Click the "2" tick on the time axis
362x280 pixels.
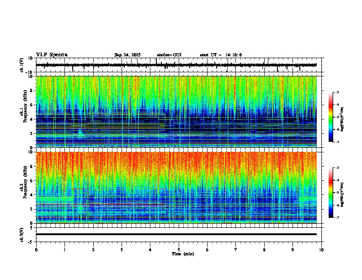point(93,250)
